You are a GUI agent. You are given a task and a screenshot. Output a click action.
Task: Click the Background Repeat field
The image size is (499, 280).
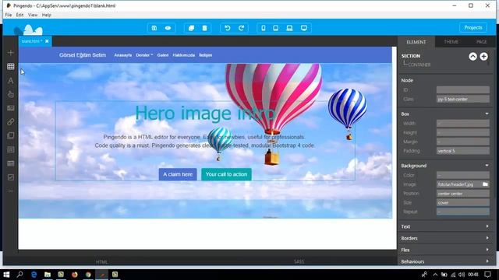point(462,212)
